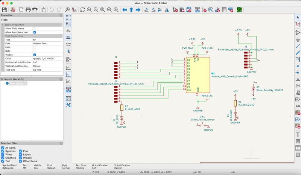
Task: Toggle Labels in Selection Filter
Action: 20,154
